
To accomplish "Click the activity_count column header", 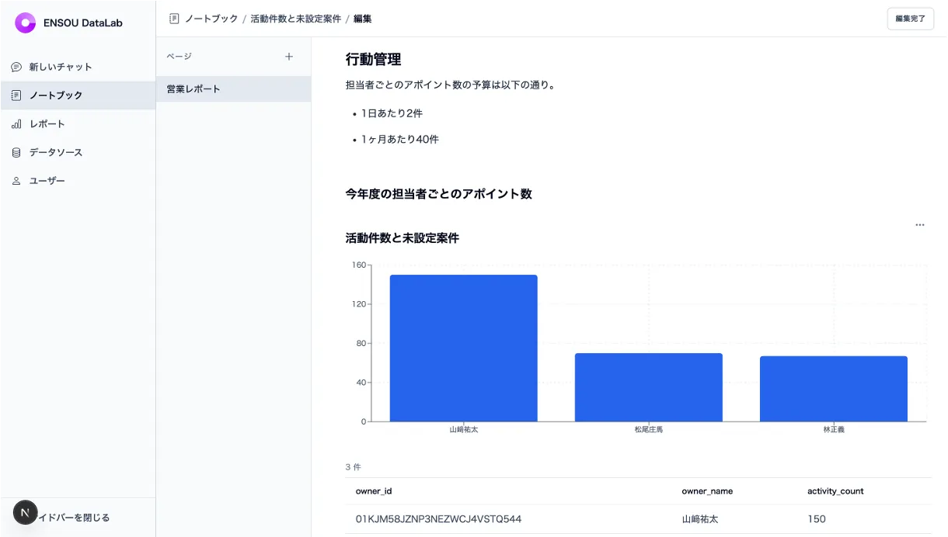I will click(x=835, y=491).
